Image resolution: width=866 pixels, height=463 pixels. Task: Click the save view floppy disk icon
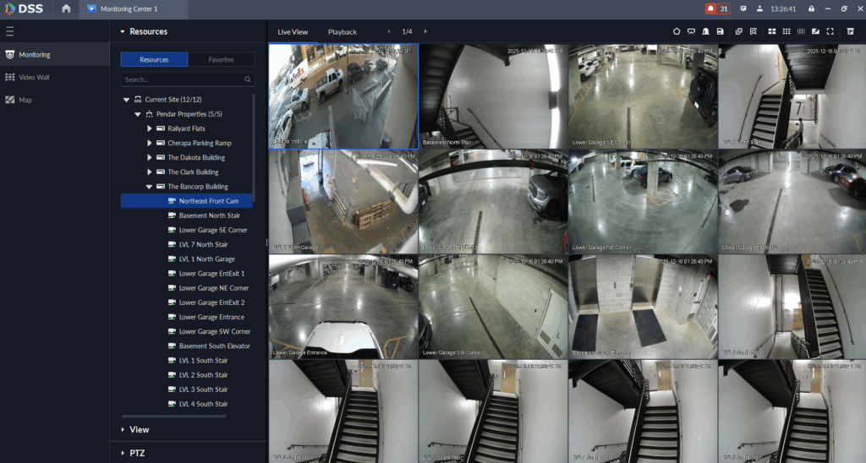click(x=721, y=31)
